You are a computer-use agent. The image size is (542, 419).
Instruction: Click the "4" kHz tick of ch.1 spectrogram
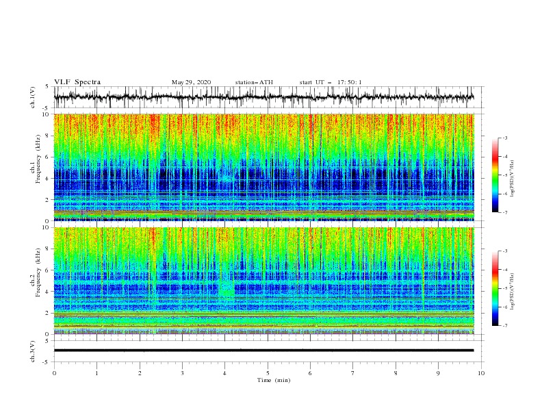coord(49,179)
